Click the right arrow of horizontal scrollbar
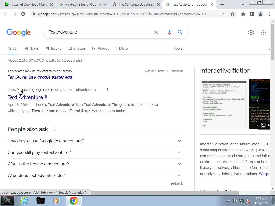 [x=268, y=193]
